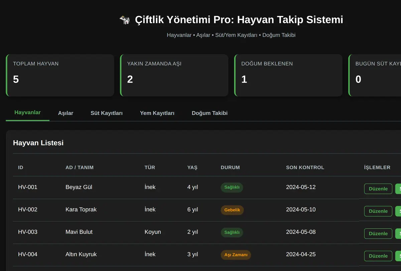The height and width of the screenshot is (271, 401).
Task: Select the HV-004 ID cell
Action: pos(28,254)
